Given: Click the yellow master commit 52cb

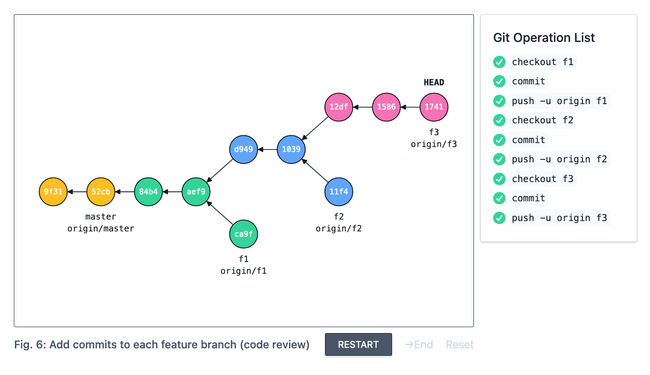Looking at the screenshot, I should click(101, 191).
